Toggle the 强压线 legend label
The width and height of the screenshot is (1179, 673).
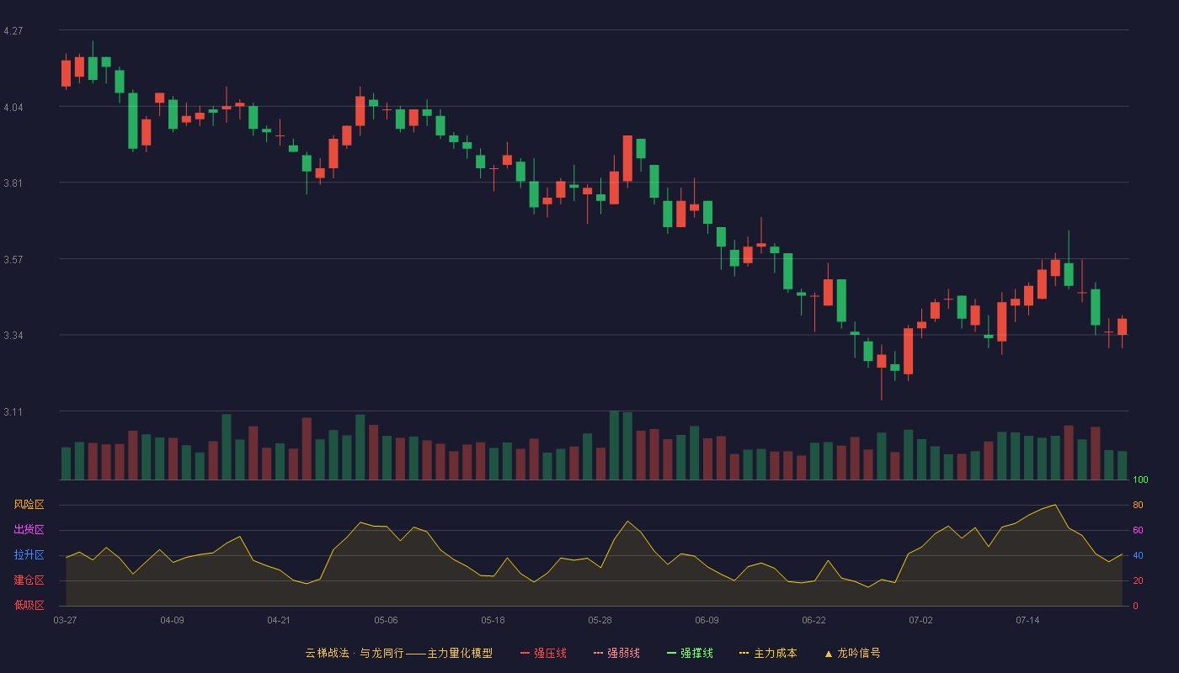pyautogui.click(x=550, y=653)
